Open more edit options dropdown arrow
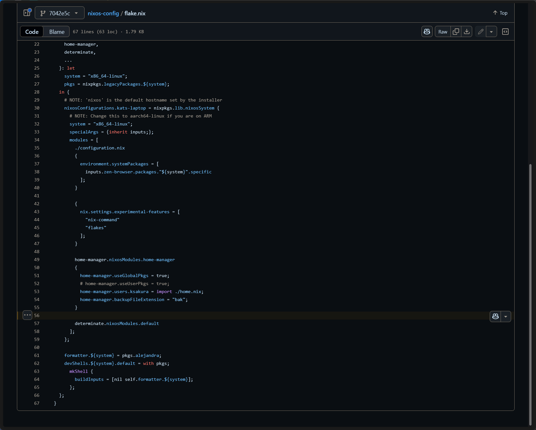 tap(491, 32)
